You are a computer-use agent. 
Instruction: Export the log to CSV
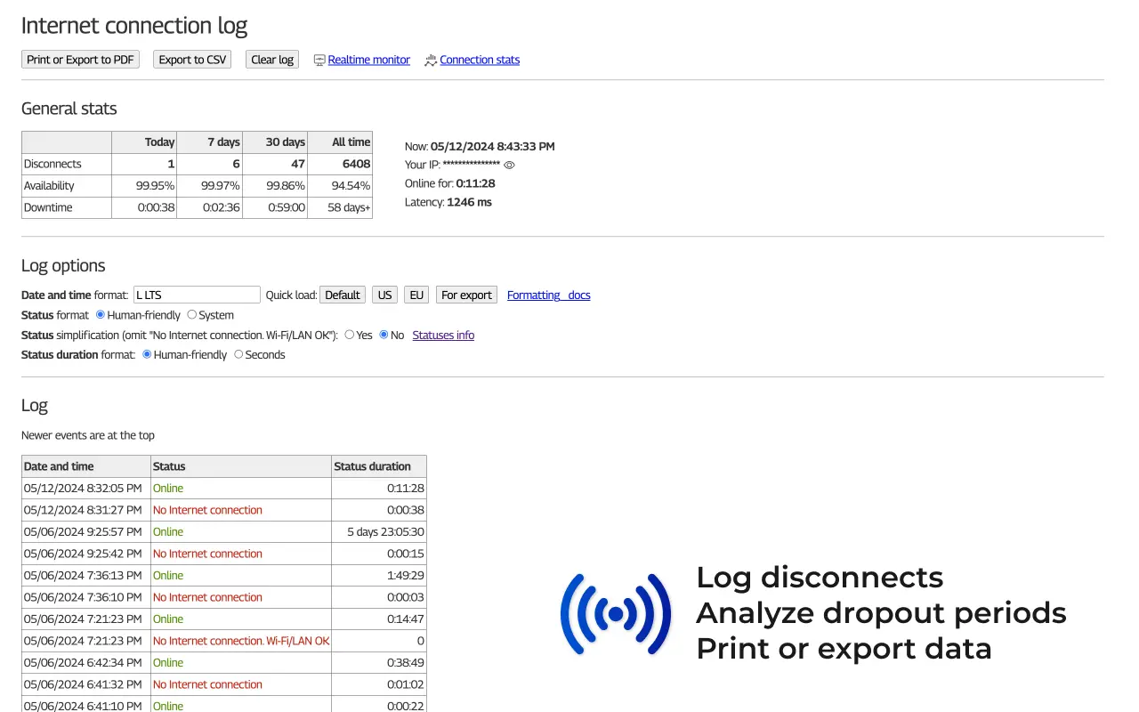tap(191, 59)
